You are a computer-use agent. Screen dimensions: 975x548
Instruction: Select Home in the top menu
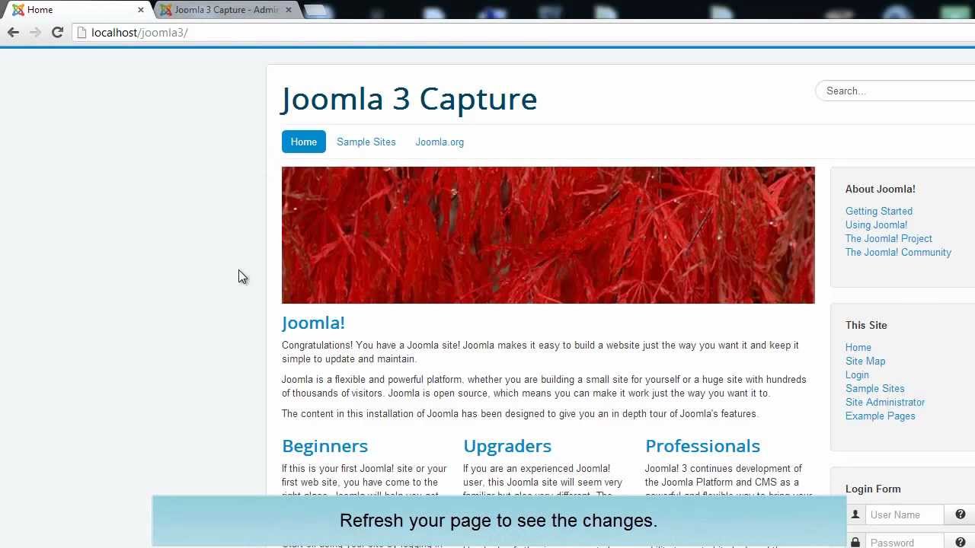(303, 142)
